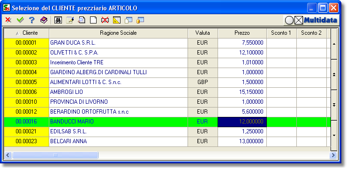Click the Prezzo column header
347x169 pixels.
[x=242, y=33]
